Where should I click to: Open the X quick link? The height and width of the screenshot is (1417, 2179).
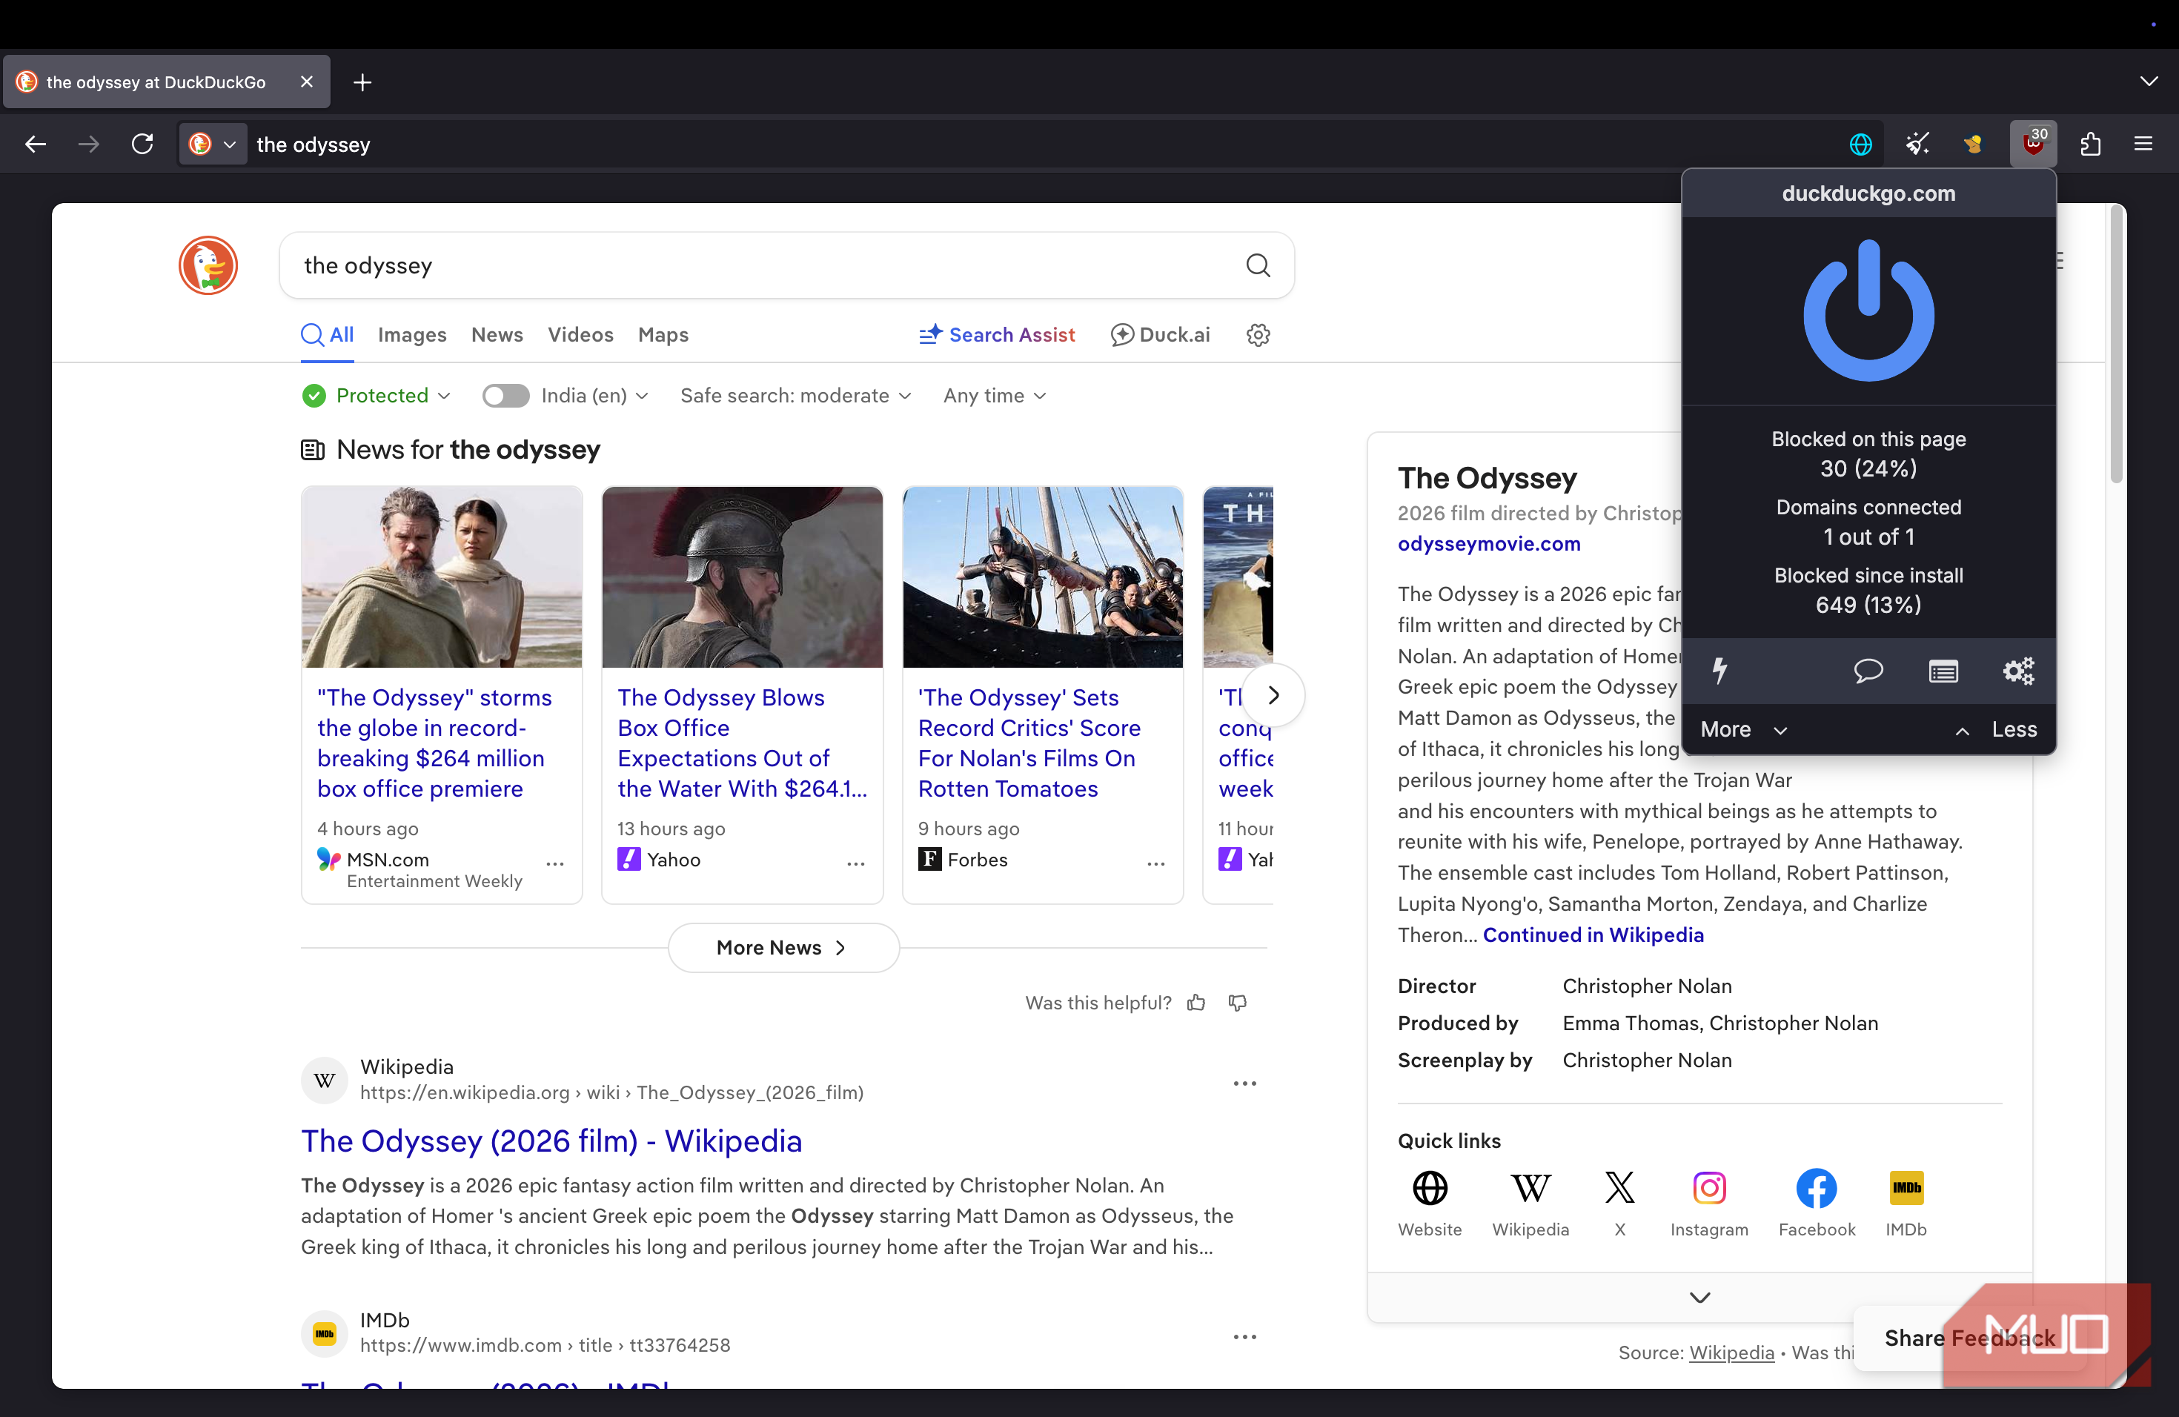[x=1619, y=1204]
